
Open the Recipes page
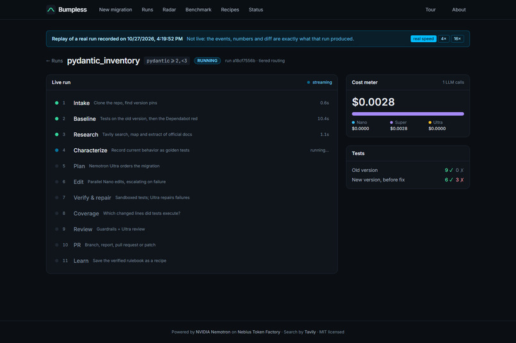(x=230, y=10)
